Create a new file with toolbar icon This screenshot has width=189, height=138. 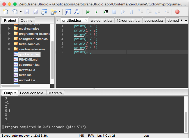[x=5, y=12]
